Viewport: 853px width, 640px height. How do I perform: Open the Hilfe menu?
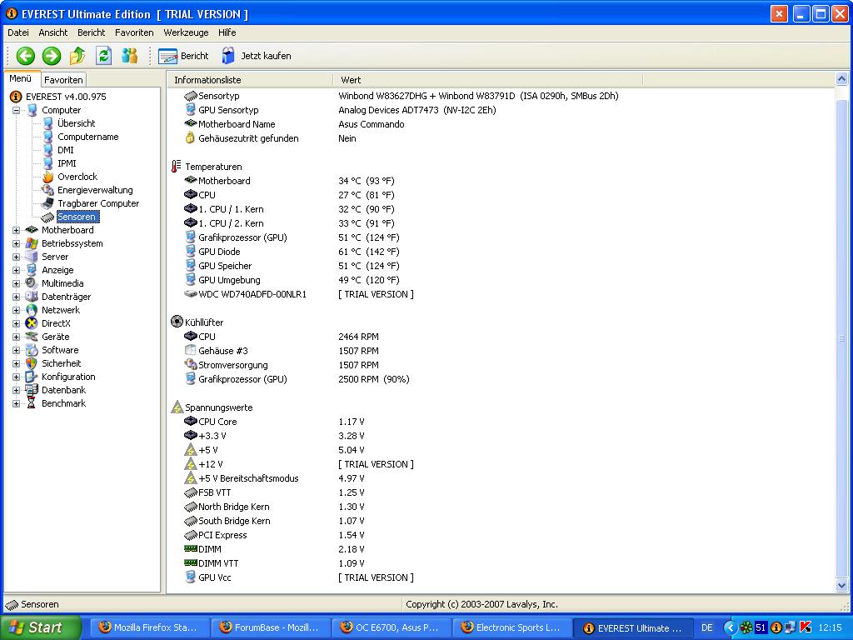227,32
